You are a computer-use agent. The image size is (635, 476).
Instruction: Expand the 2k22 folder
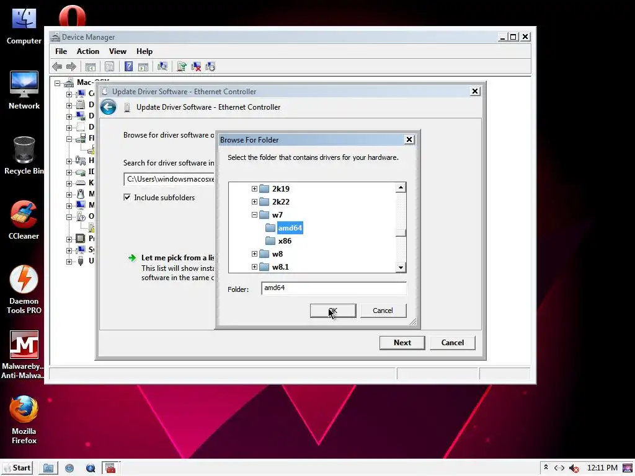(x=254, y=201)
